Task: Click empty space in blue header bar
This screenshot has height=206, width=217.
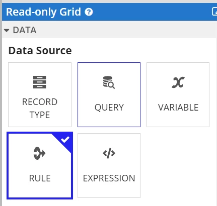Action: tap(151, 12)
